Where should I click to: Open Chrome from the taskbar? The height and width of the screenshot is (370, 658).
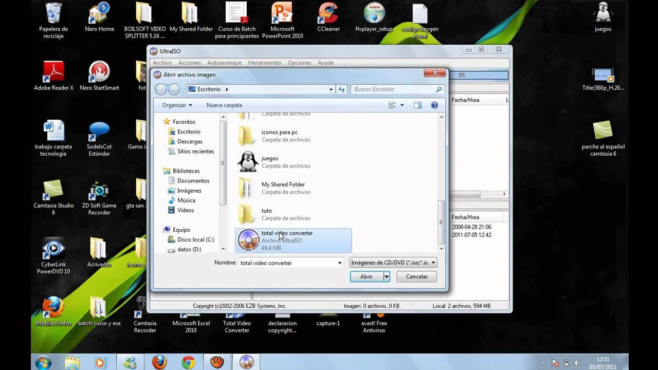tap(188, 362)
